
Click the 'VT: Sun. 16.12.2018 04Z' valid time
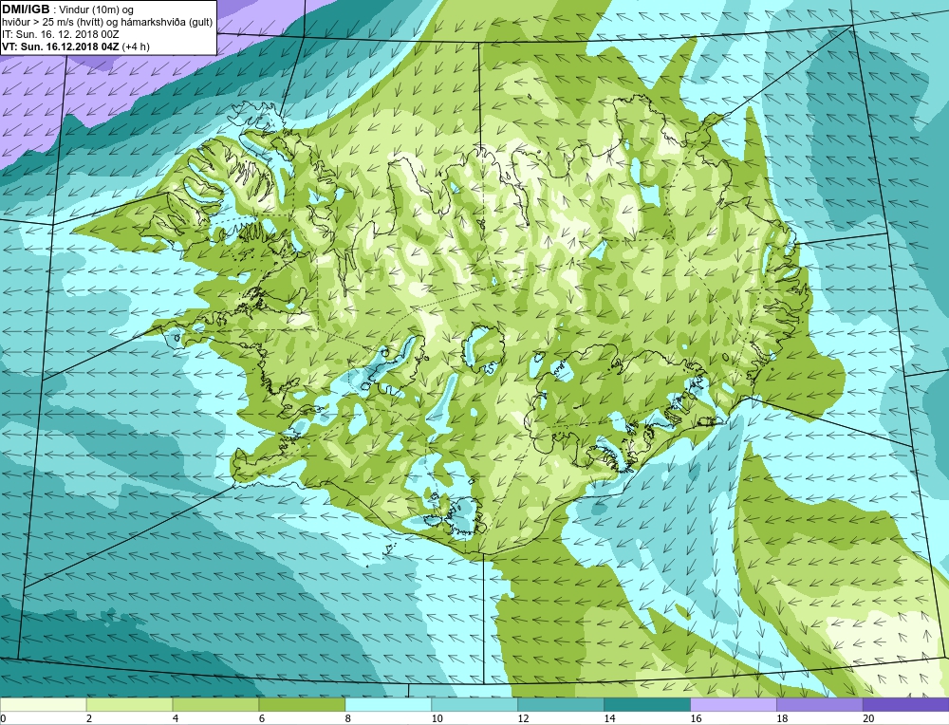click(x=61, y=46)
